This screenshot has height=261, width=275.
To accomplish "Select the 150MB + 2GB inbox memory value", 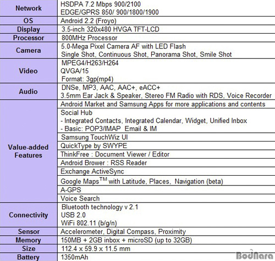I will click(127, 240).
